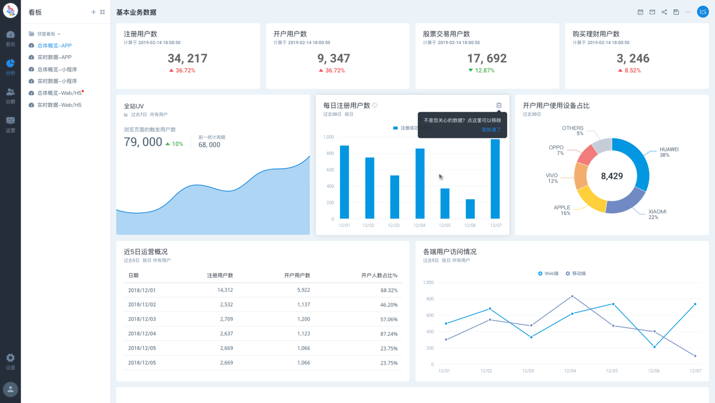Click the email envelope icon

coord(652,12)
